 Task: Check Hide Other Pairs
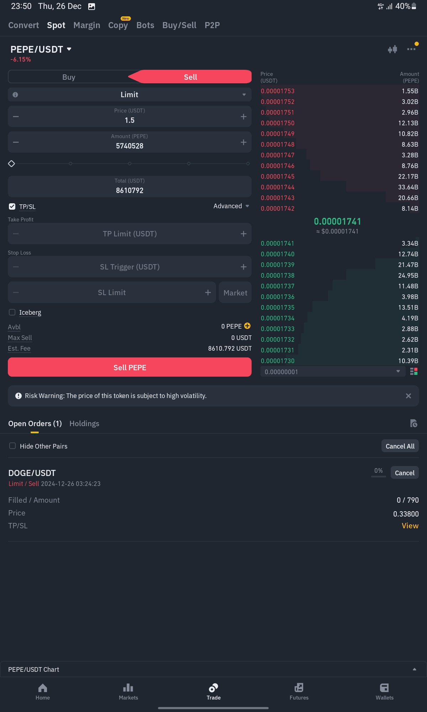12,446
